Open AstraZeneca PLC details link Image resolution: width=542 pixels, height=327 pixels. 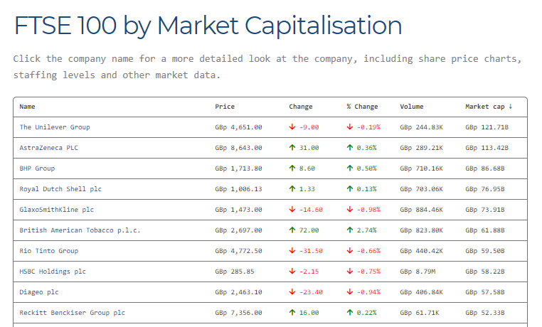pos(49,148)
